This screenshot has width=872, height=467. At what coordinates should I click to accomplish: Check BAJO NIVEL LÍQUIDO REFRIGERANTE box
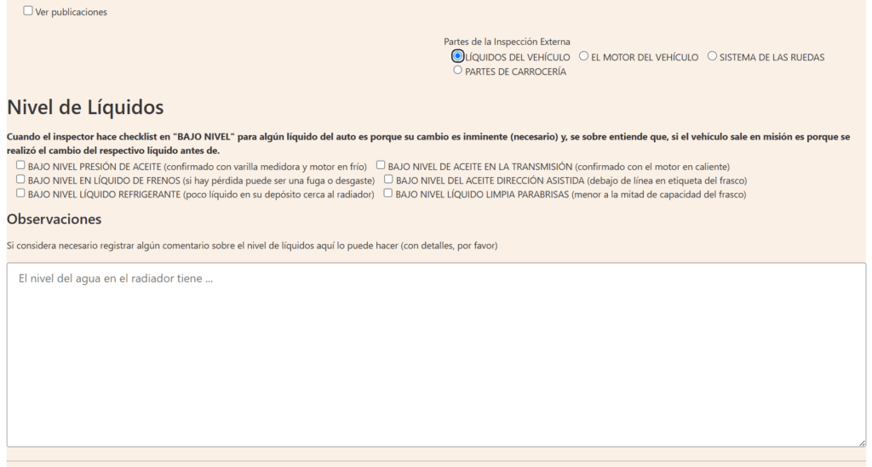point(20,193)
